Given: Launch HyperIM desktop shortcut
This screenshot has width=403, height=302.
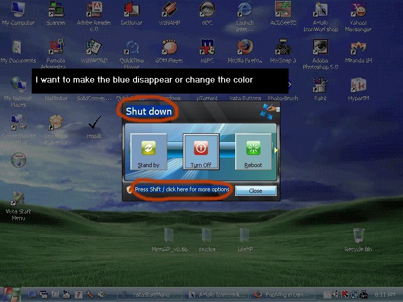Looking at the screenshot, I should [358, 89].
